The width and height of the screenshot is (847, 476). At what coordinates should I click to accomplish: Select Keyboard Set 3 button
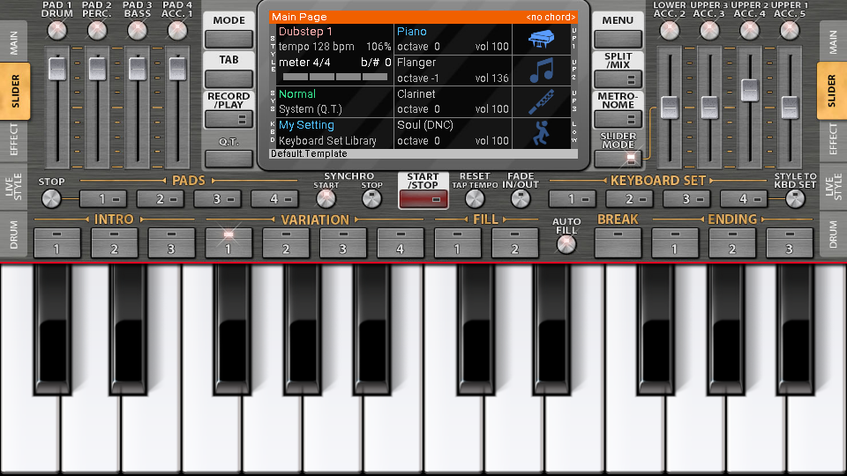pyautogui.click(x=686, y=199)
